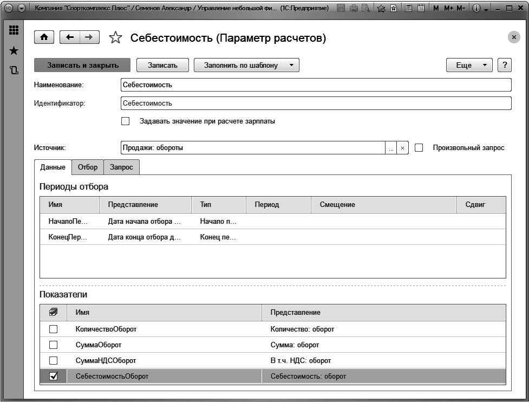Clear Источник field with the x button
Image resolution: width=529 pixels, height=402 pixels.
click(402, 148)
